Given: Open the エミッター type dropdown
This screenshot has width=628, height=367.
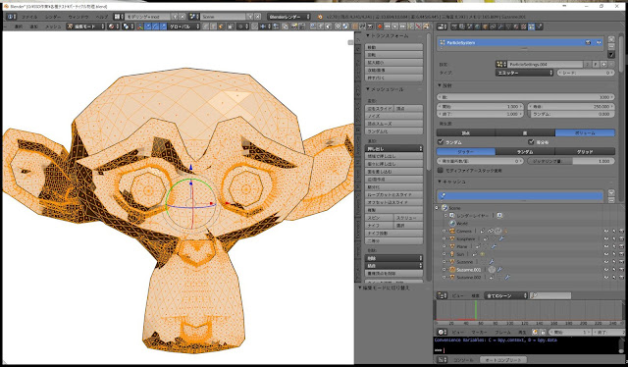Looking at the screenshot, I should tap(525, 73).
